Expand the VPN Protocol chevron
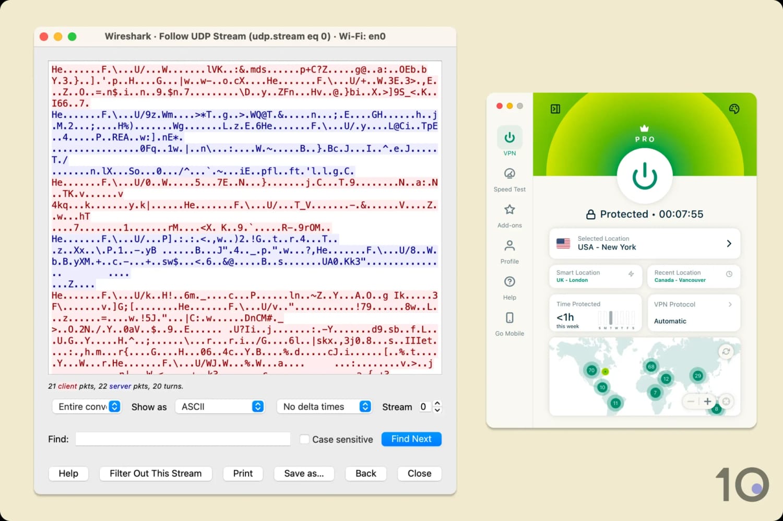Screen dimensions: 783x521 point(730,304)
